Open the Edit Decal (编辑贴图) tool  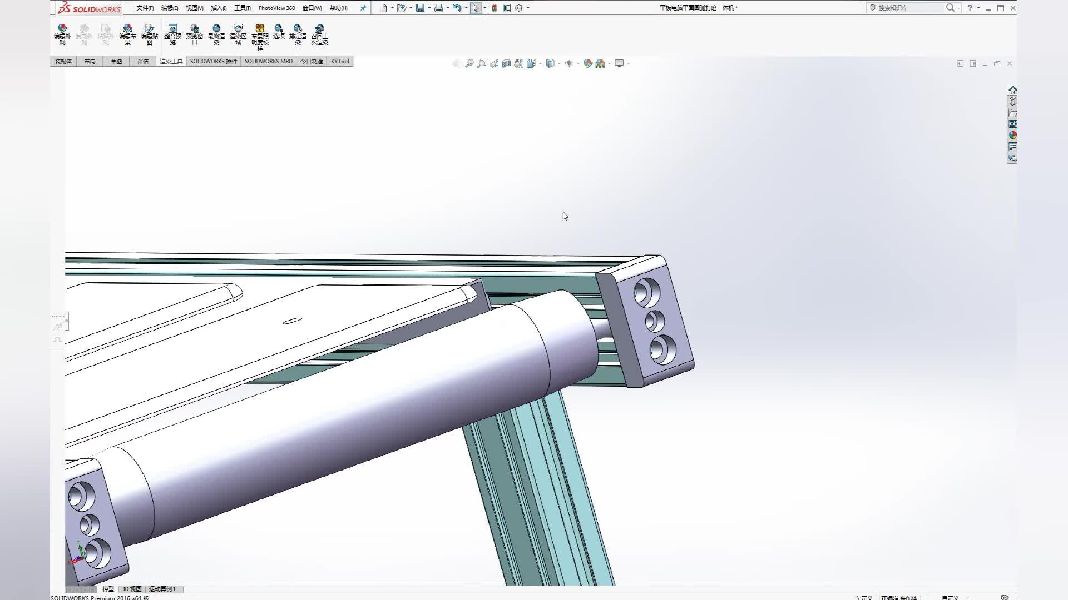click(x=149, y=34)
